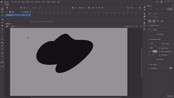Select the Asset Warp pin tool
The height and width of the screenshot is (98, 174).
coord(2,49)
